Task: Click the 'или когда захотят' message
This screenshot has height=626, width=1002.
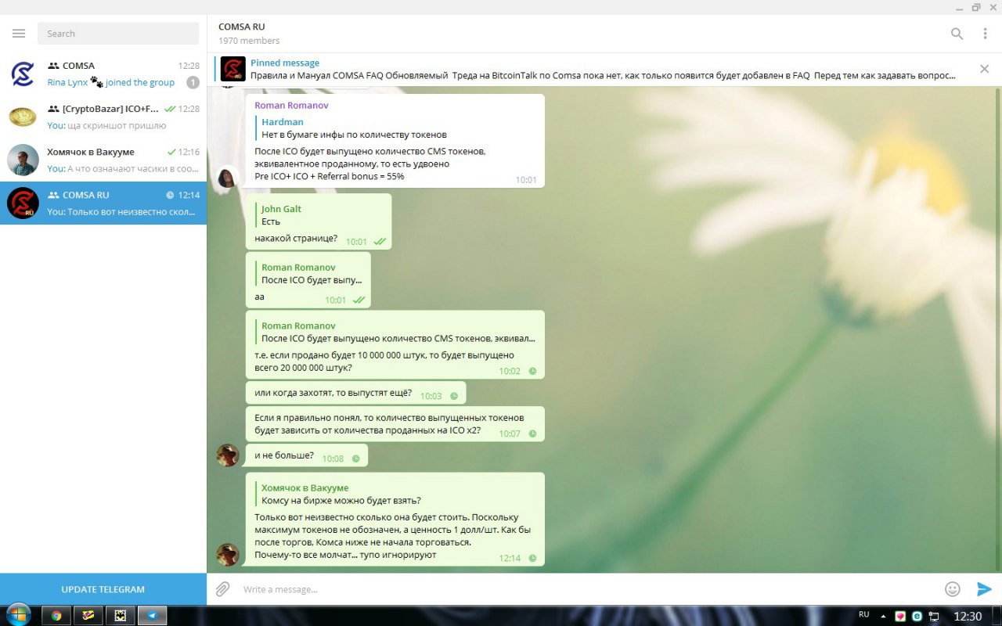Action: coord(355,393)
